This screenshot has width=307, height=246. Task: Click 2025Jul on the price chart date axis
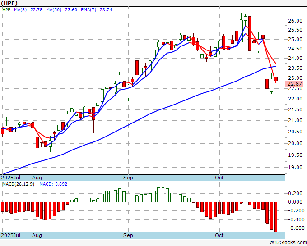(x=11, y=178)
